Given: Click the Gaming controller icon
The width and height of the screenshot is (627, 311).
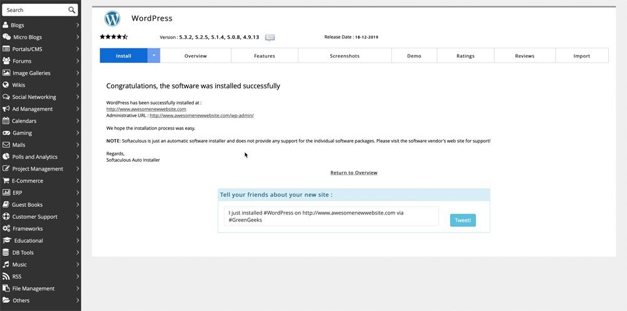Looking at the screenshot, I should 6,133.
